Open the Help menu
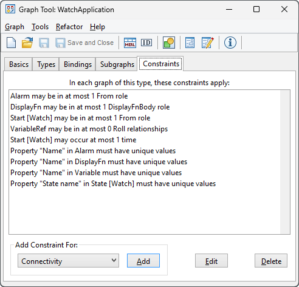This screenshot has width=299, height=287. point(97,27)
